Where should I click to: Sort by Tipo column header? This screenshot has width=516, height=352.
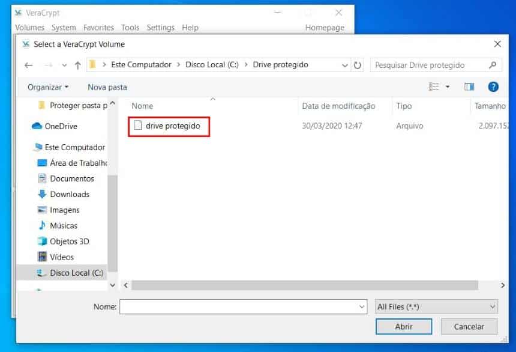coord(404,106)
